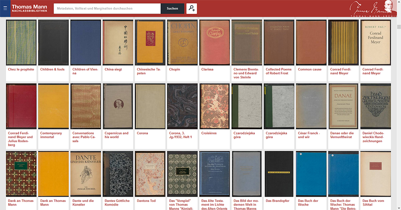Open the Daniel Chodowieckis Handzeichnungen cover
The image size is (401, 210).
pos(376,106)
